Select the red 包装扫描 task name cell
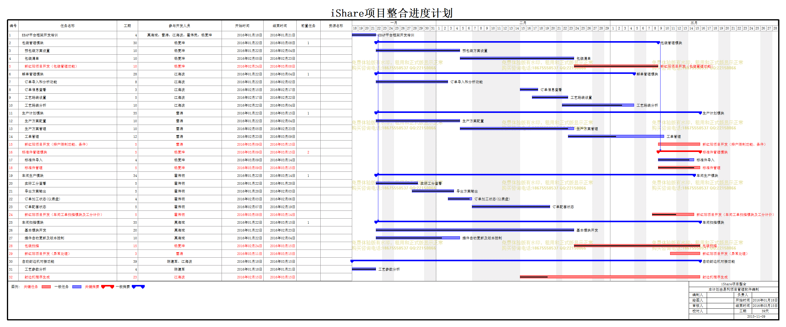This screenshot has height=327, width=786. pyautogui.click(x=68, y=246)
